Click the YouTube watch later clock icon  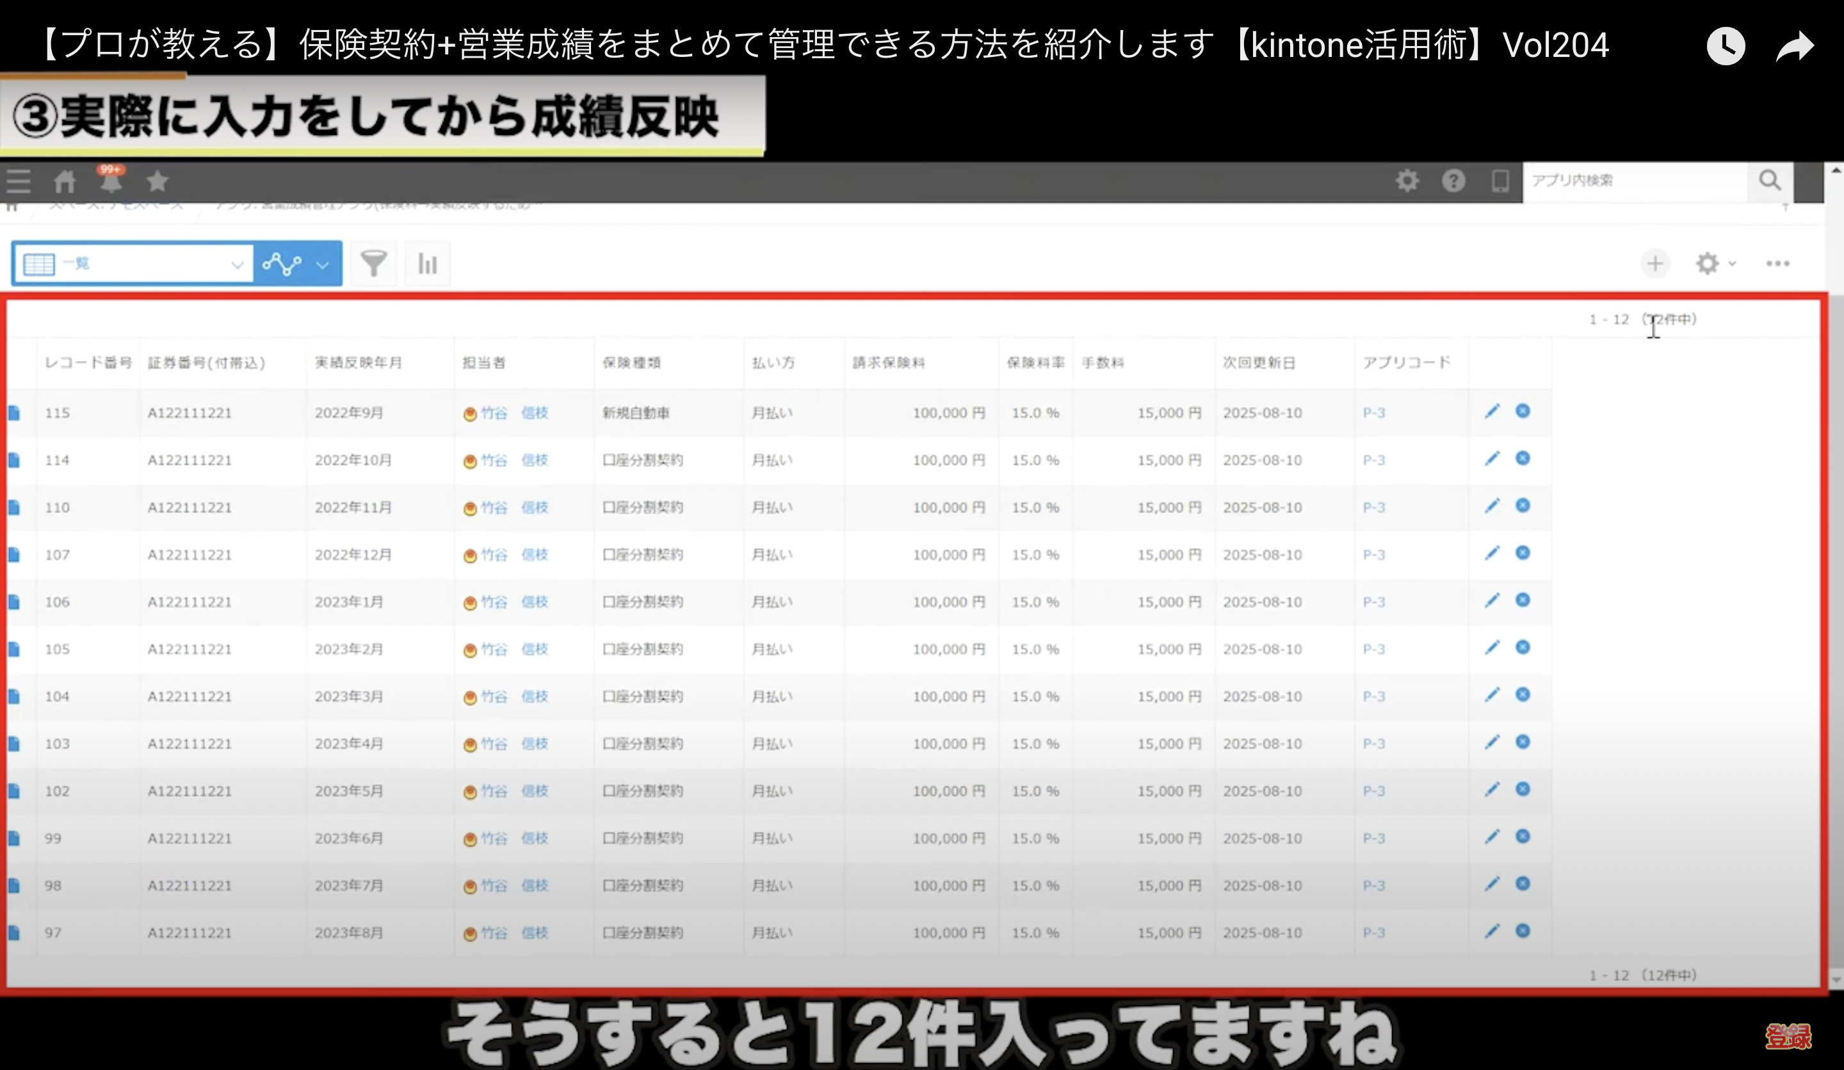1726,46
